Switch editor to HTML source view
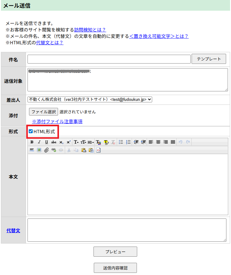 pos(98,150)
